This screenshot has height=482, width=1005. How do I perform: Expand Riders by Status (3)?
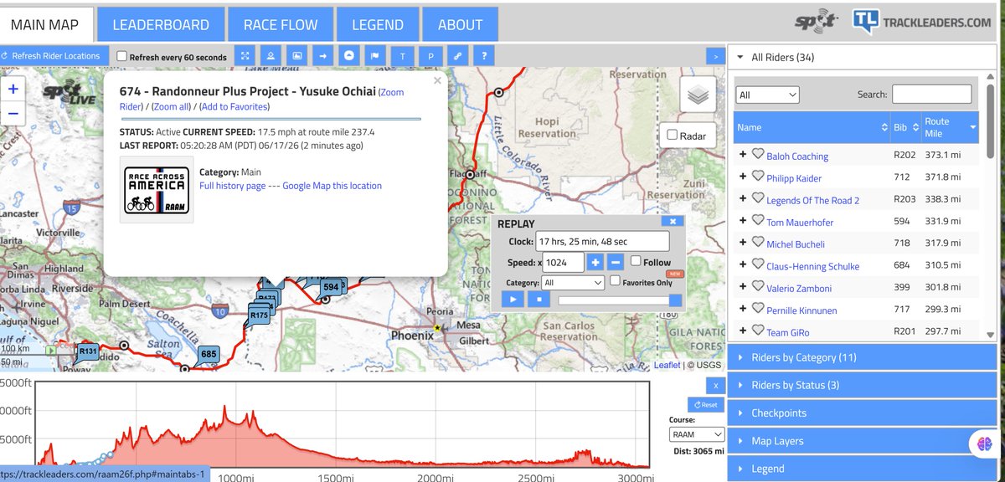862,385
